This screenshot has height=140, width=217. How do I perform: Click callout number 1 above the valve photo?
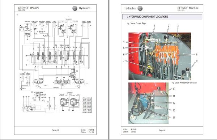pyautogui.click(x=154, y=26)
